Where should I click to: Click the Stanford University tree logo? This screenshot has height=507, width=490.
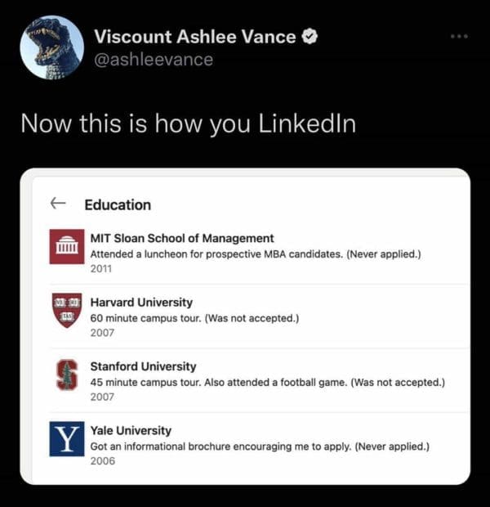click(x=67, y=374)
